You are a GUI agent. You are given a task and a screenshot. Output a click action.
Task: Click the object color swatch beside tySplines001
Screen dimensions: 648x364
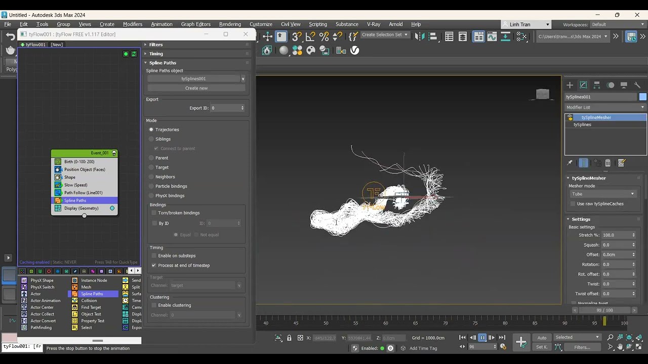point(643,97)
